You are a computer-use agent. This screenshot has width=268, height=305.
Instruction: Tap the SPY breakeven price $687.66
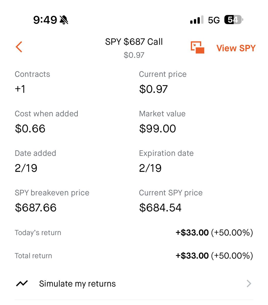click(36, 208)
